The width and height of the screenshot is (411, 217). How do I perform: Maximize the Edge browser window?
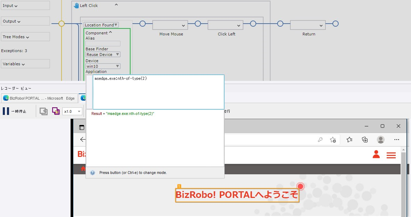[382, 126]
